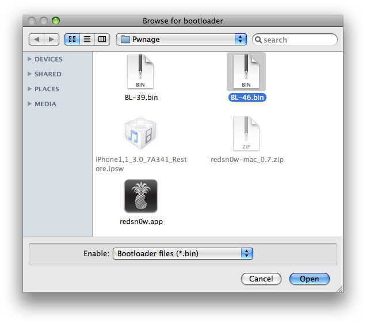Switch to list view mode

87,39
